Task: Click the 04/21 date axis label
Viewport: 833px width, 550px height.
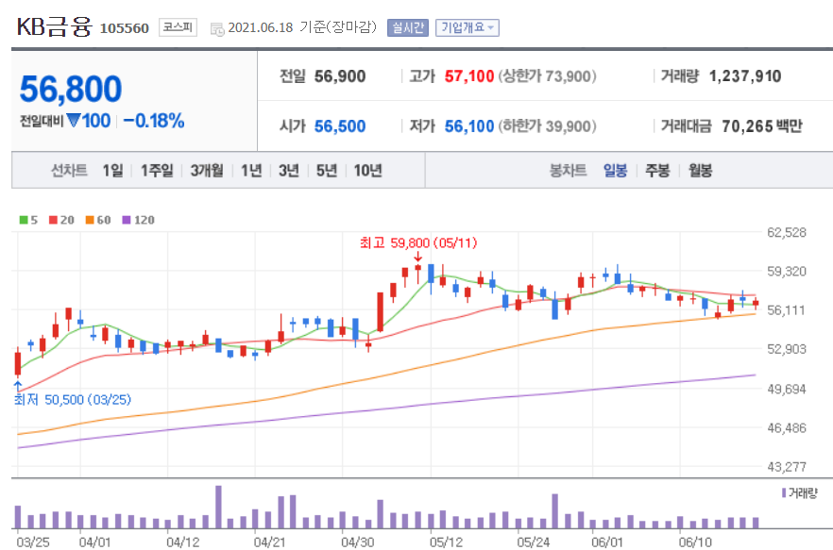Action: (x=269, y=542)
